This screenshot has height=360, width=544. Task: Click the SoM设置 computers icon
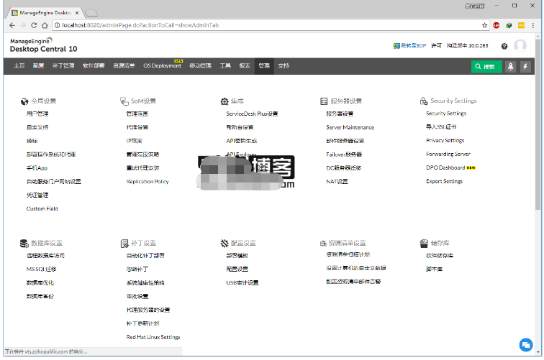[x=124, y=101]
